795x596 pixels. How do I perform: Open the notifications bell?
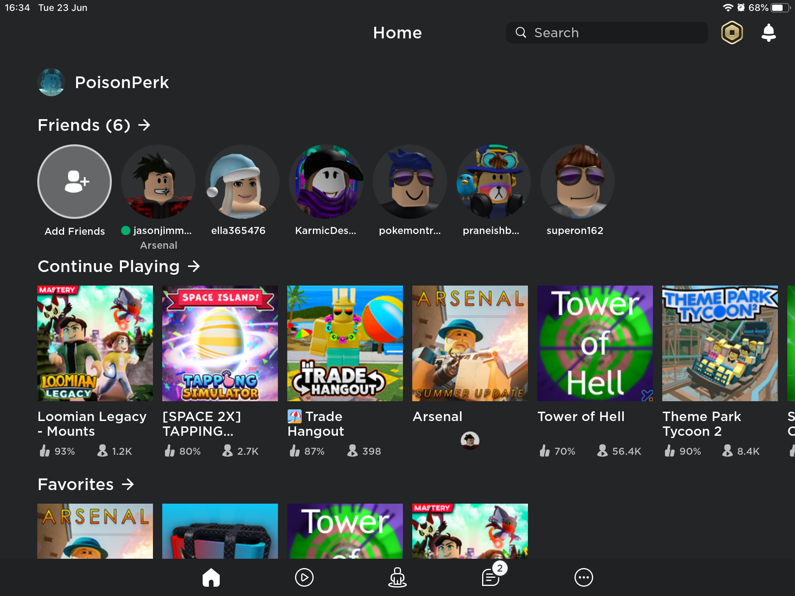tap(768, 33)
